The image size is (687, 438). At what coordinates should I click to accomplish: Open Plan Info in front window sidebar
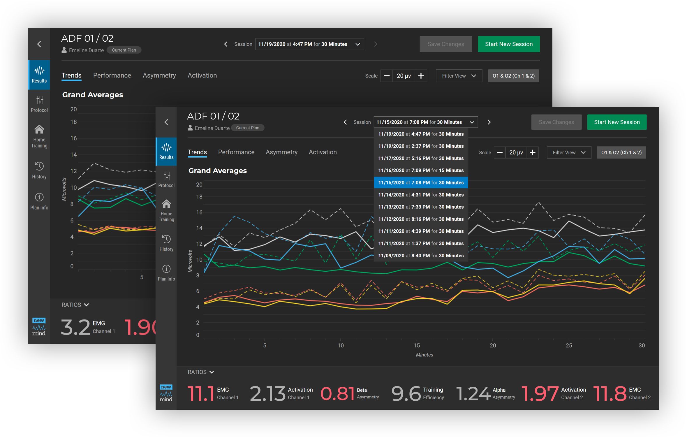click(x=166, y=273)
